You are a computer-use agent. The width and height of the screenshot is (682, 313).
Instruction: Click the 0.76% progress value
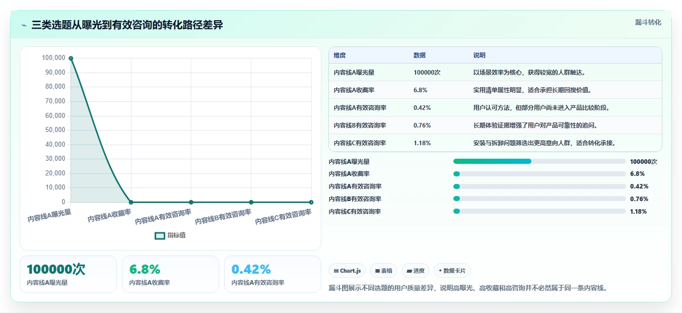click(x=639, y=199)
